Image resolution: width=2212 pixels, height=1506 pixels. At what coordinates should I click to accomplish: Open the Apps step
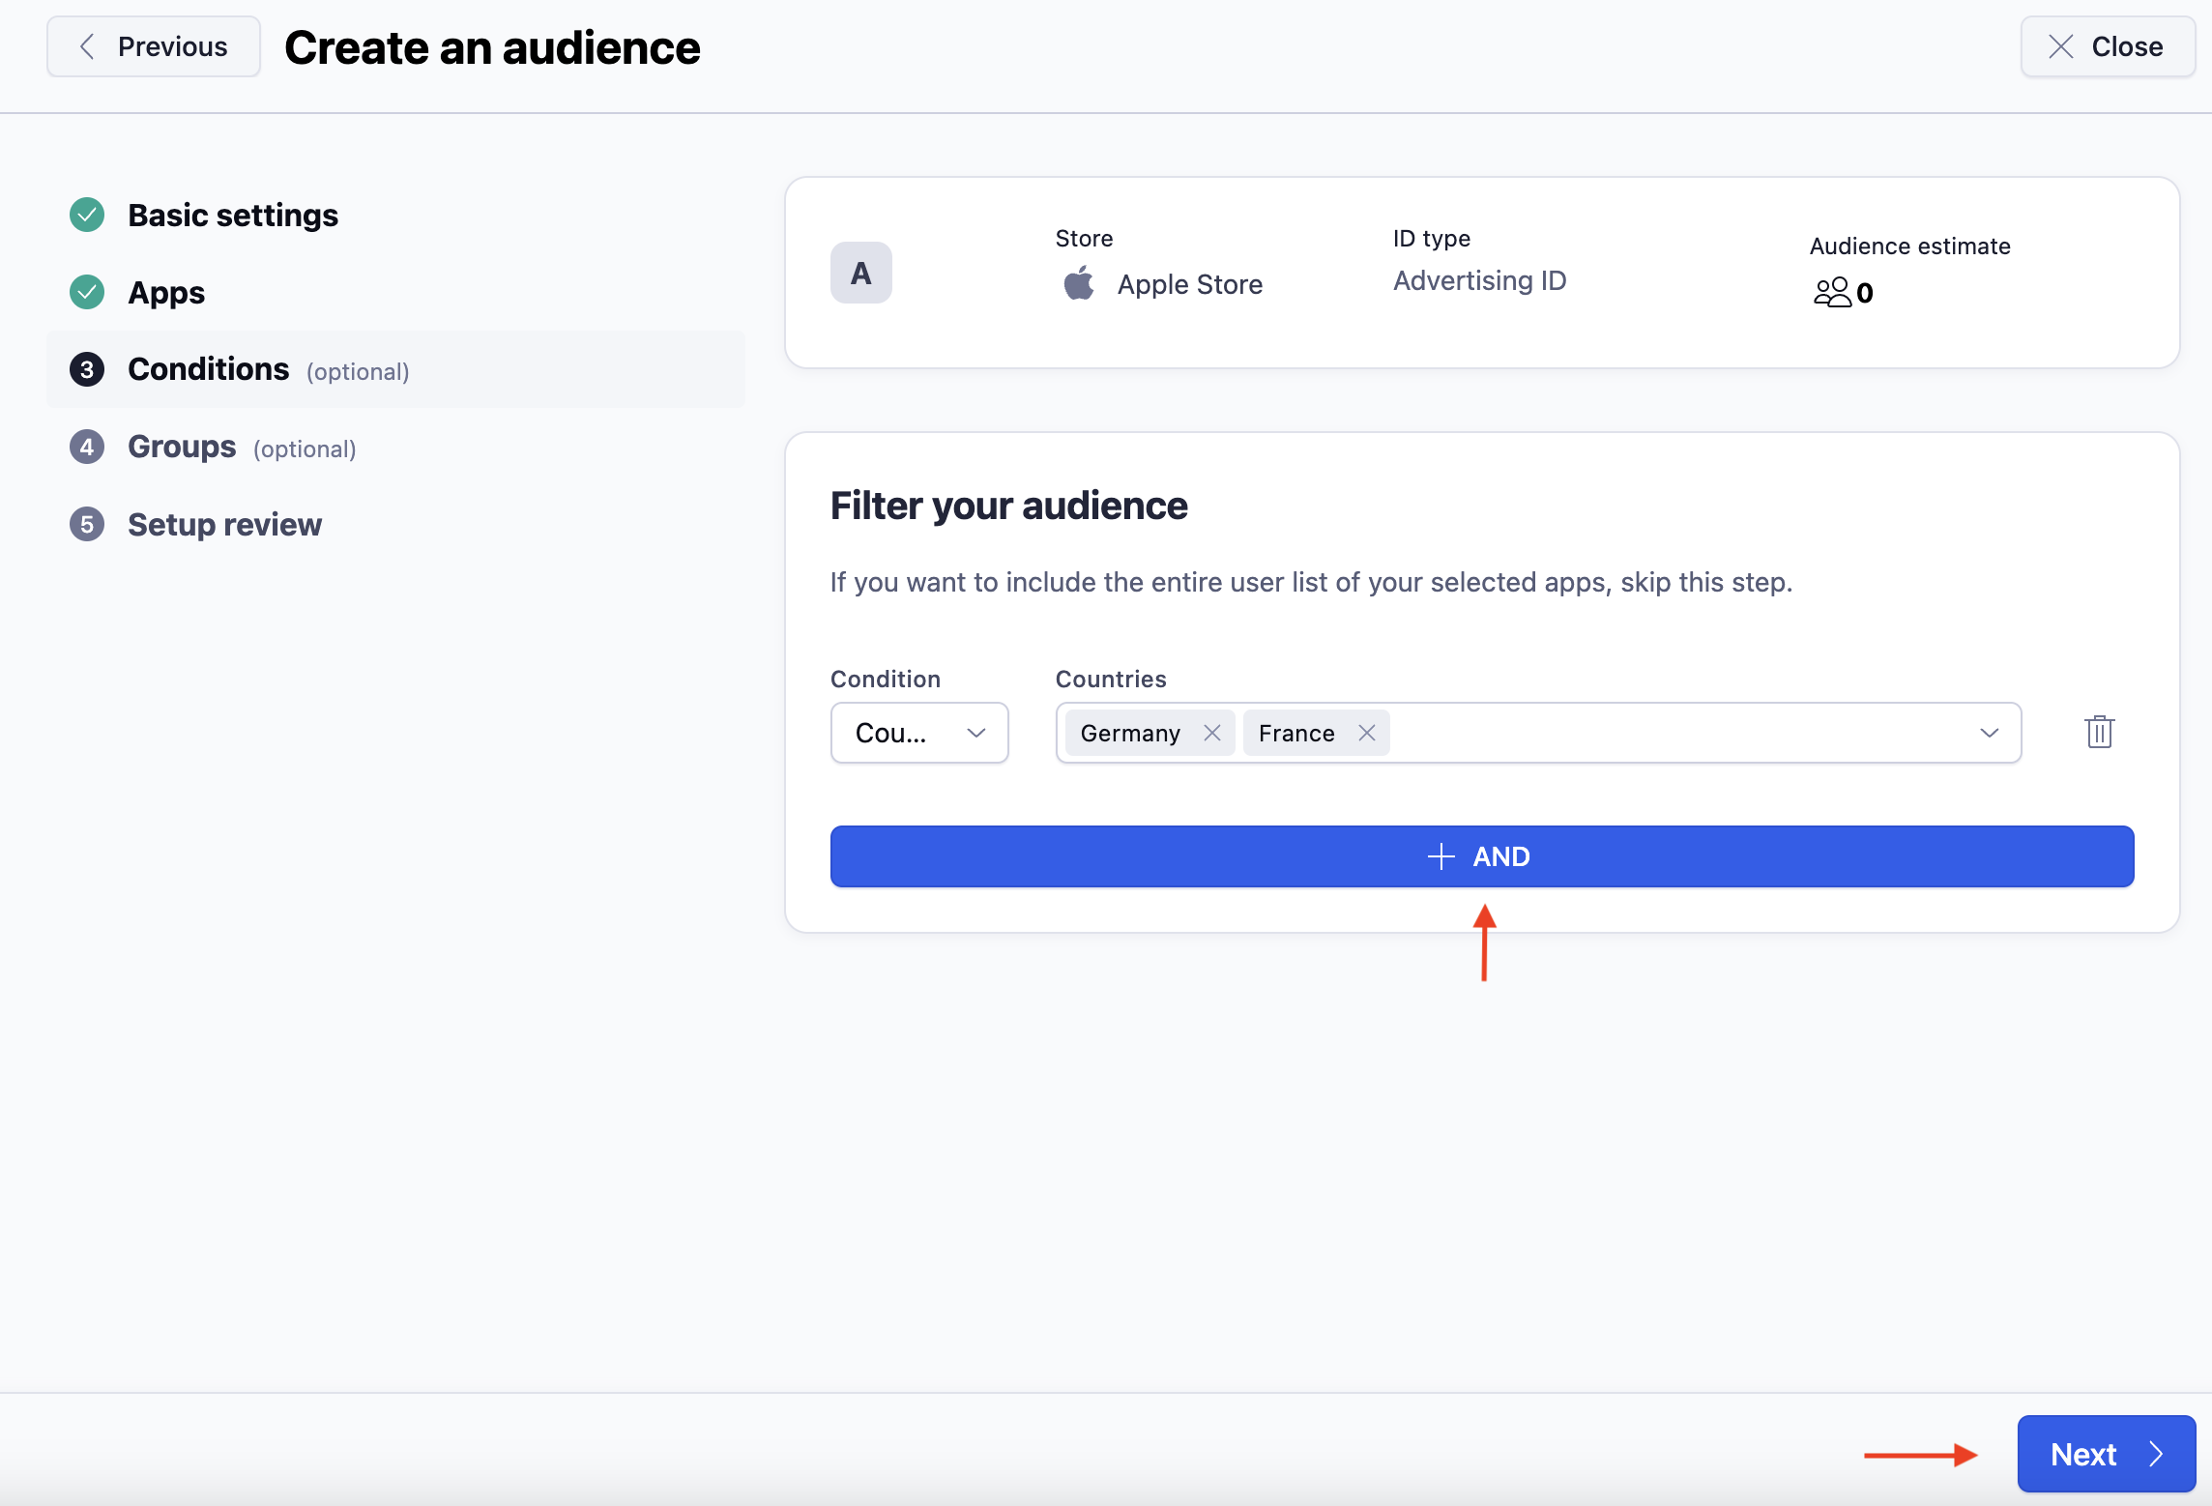(166, 292)
